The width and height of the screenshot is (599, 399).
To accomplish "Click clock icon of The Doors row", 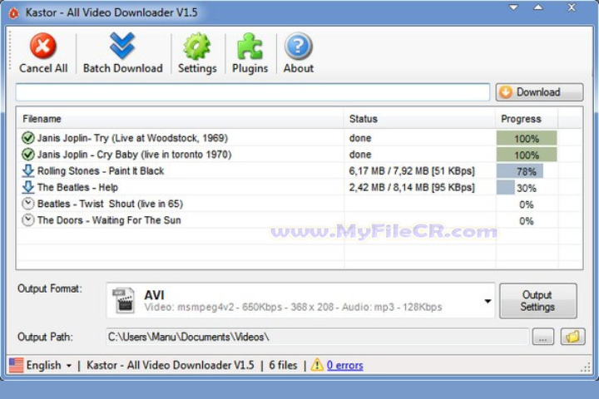I will tap(27, 220).
